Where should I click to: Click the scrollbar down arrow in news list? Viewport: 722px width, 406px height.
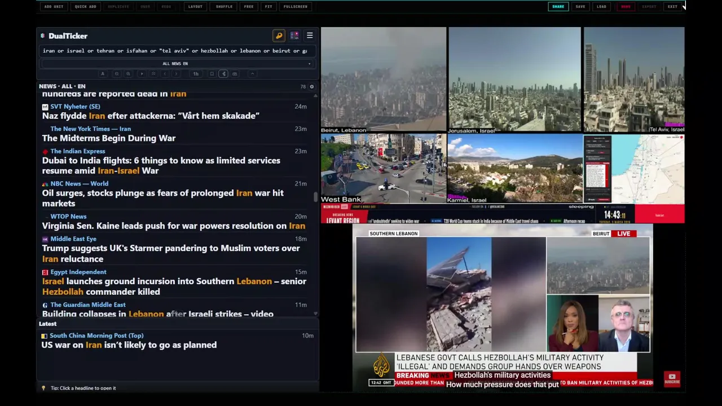pyautogui.click(x=315, y=314)
